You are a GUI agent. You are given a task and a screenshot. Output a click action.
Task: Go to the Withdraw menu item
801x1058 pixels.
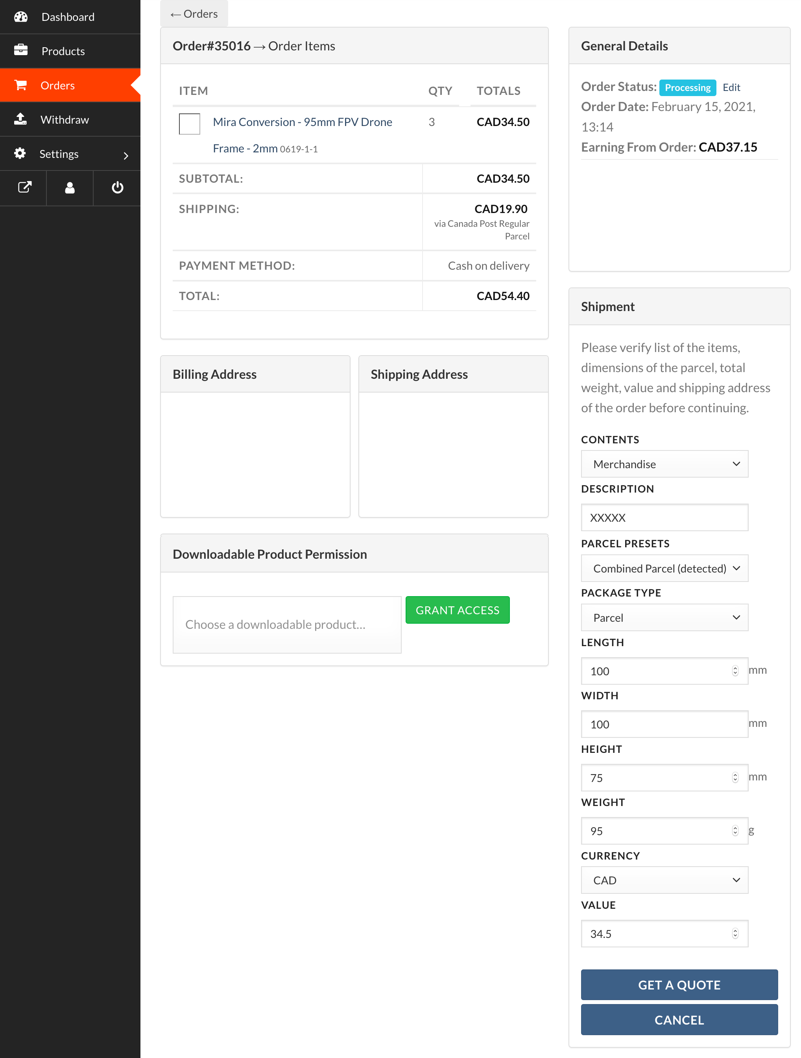tap(65, 120)
